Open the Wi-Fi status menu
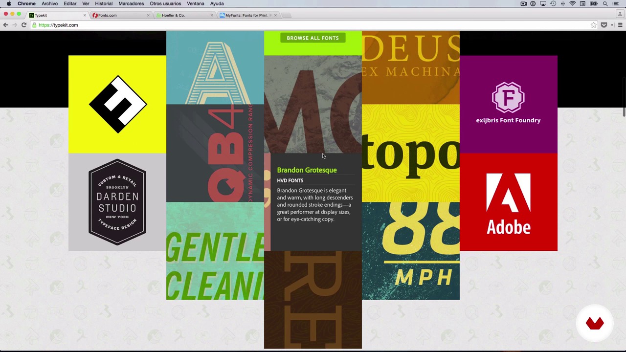 pos(573,3)
